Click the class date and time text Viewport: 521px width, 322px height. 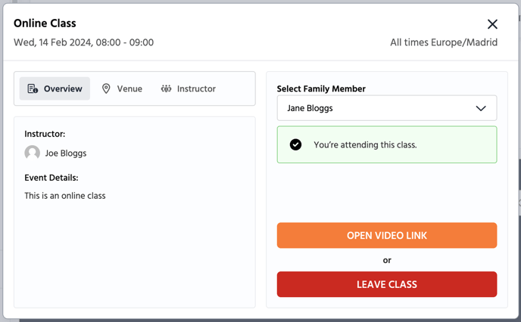[83, 42]
